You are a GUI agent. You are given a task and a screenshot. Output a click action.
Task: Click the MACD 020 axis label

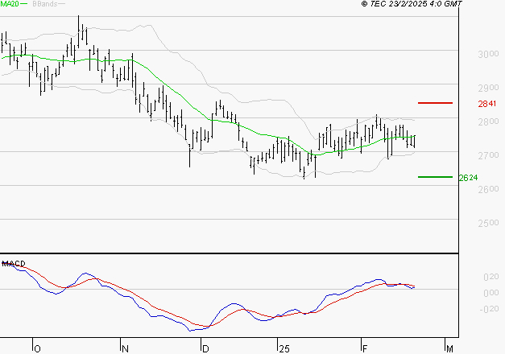[491, 277]
